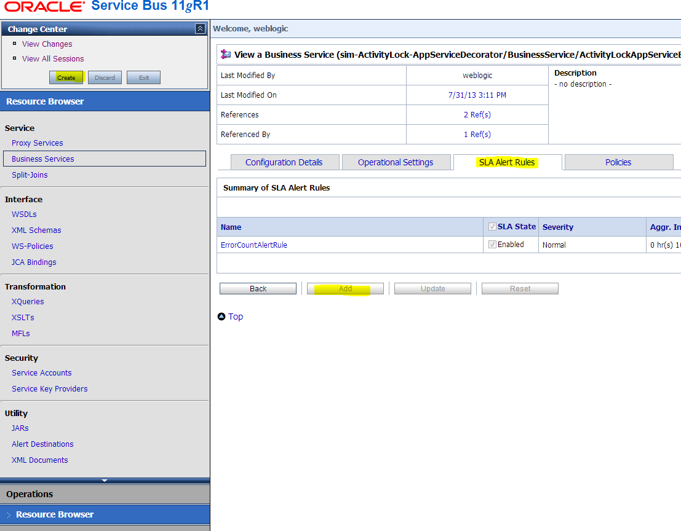The width and height of the screenshot is (681, 531).
Task: Open Service Key Providers link
Action: click(49, 389)
